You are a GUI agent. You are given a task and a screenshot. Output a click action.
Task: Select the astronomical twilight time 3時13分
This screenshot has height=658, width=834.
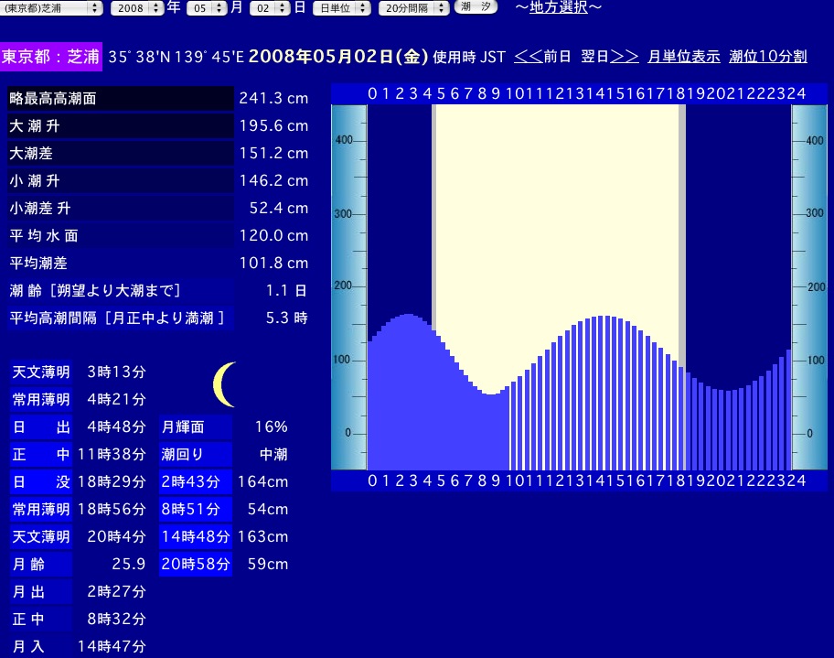point(116,372)
